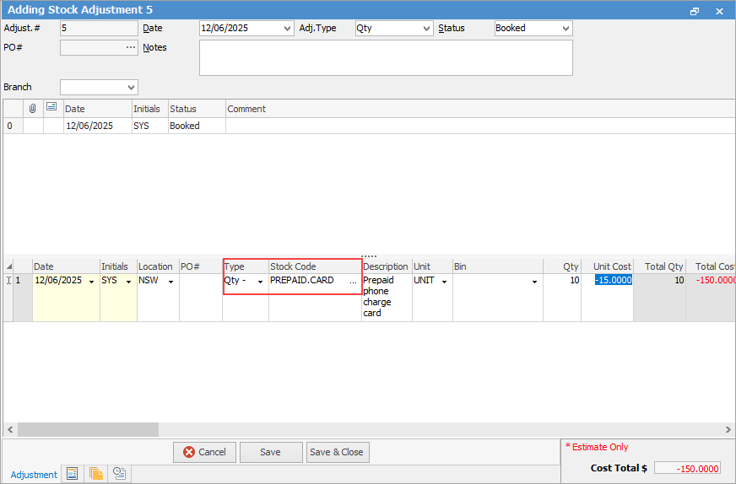Close the Adding Stock Adjustment window
The height and width of the screenshot is (484, 736).
click(719, 11)
